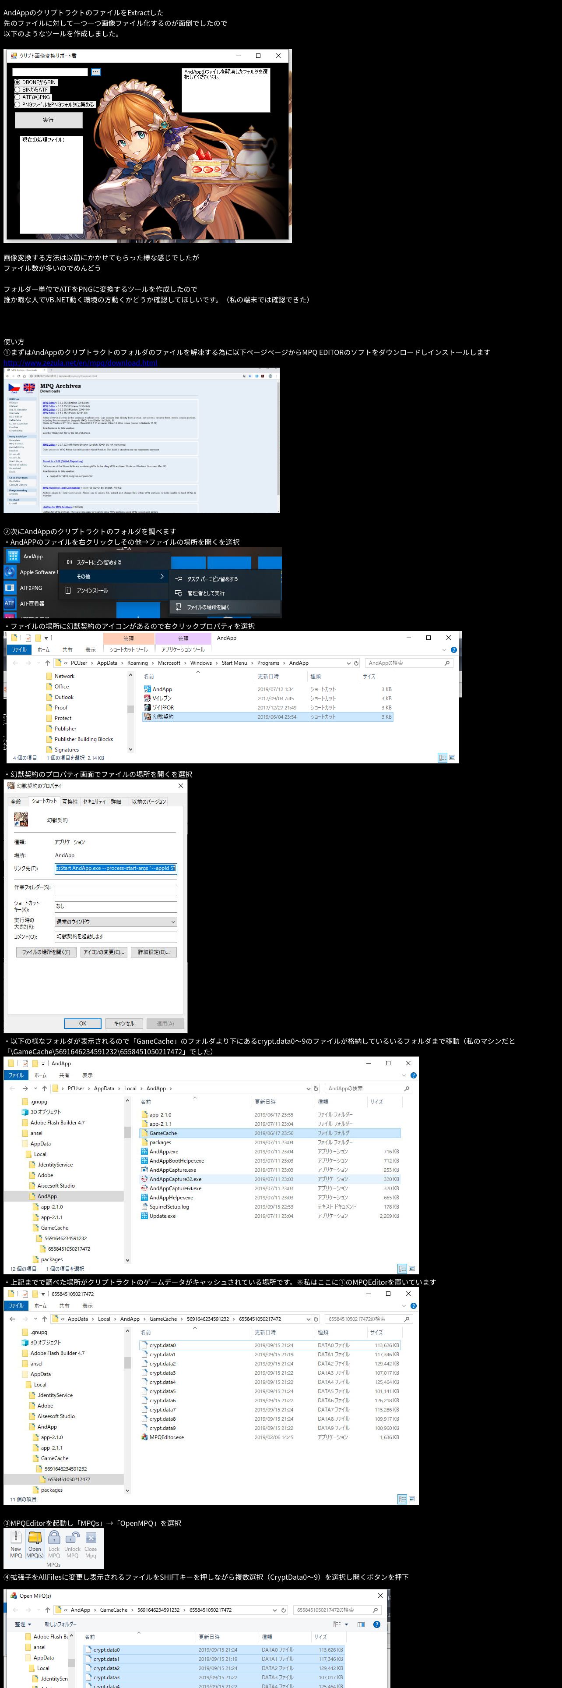Click the ATF2PNG Start menu entry
562x1688 pixels.
(30, 588)
